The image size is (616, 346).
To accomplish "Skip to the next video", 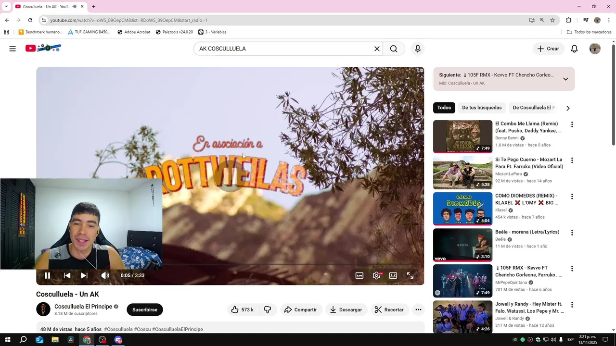I will 84,275.
